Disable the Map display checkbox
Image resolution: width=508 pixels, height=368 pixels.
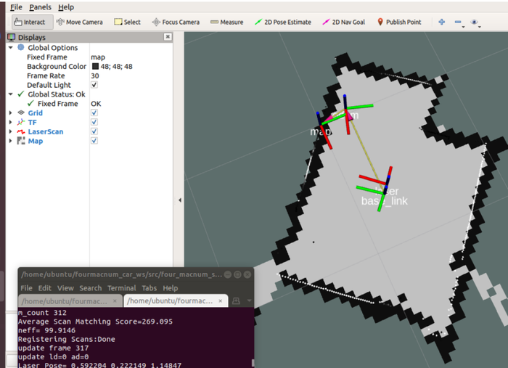(x=94, y=141)
